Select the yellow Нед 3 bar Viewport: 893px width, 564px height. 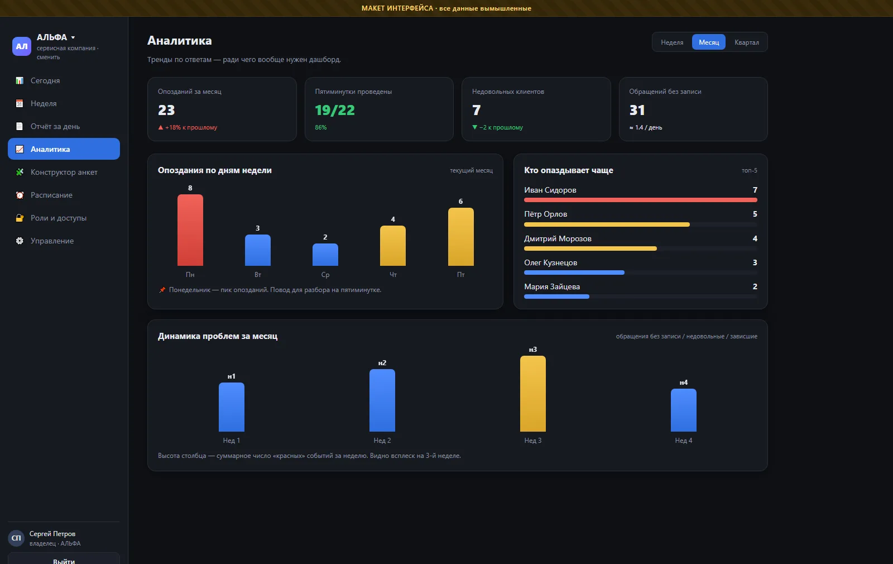tap(533, 394)
